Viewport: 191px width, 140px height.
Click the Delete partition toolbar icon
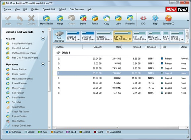click(83, 19)
